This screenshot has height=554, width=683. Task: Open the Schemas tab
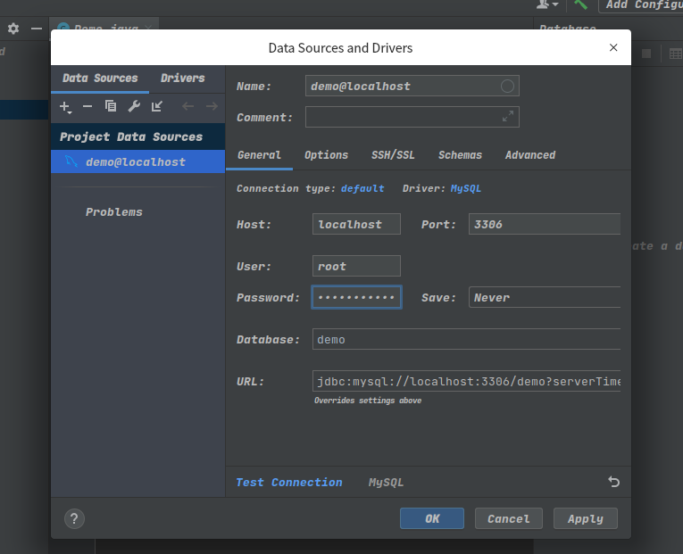pyautogui.click(x=460, y=155)
